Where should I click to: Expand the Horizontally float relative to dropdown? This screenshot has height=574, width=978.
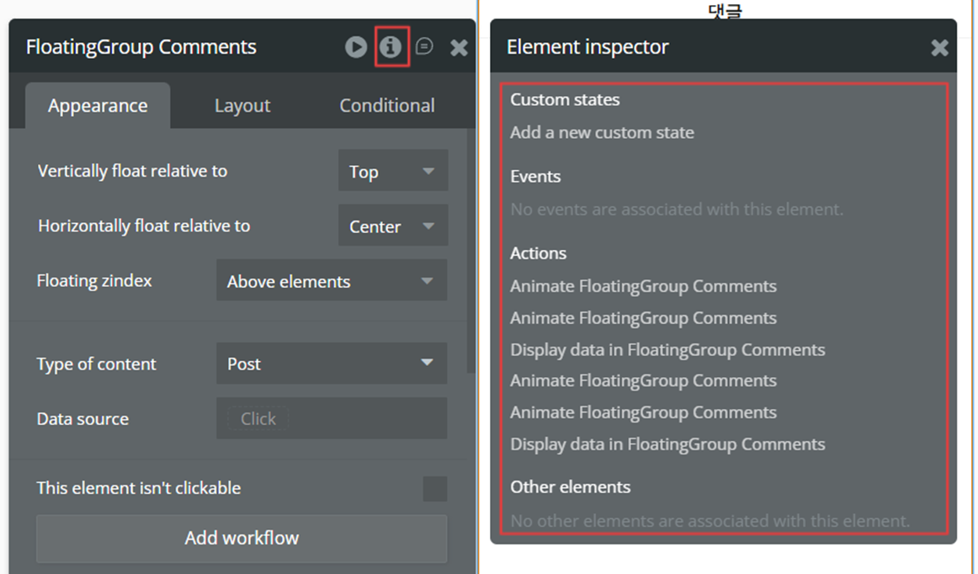point(392,226)
